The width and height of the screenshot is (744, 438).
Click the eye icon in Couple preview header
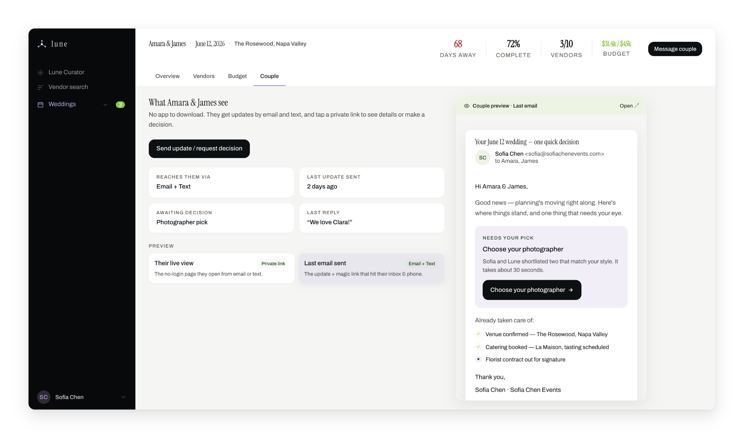click(467, 106)
